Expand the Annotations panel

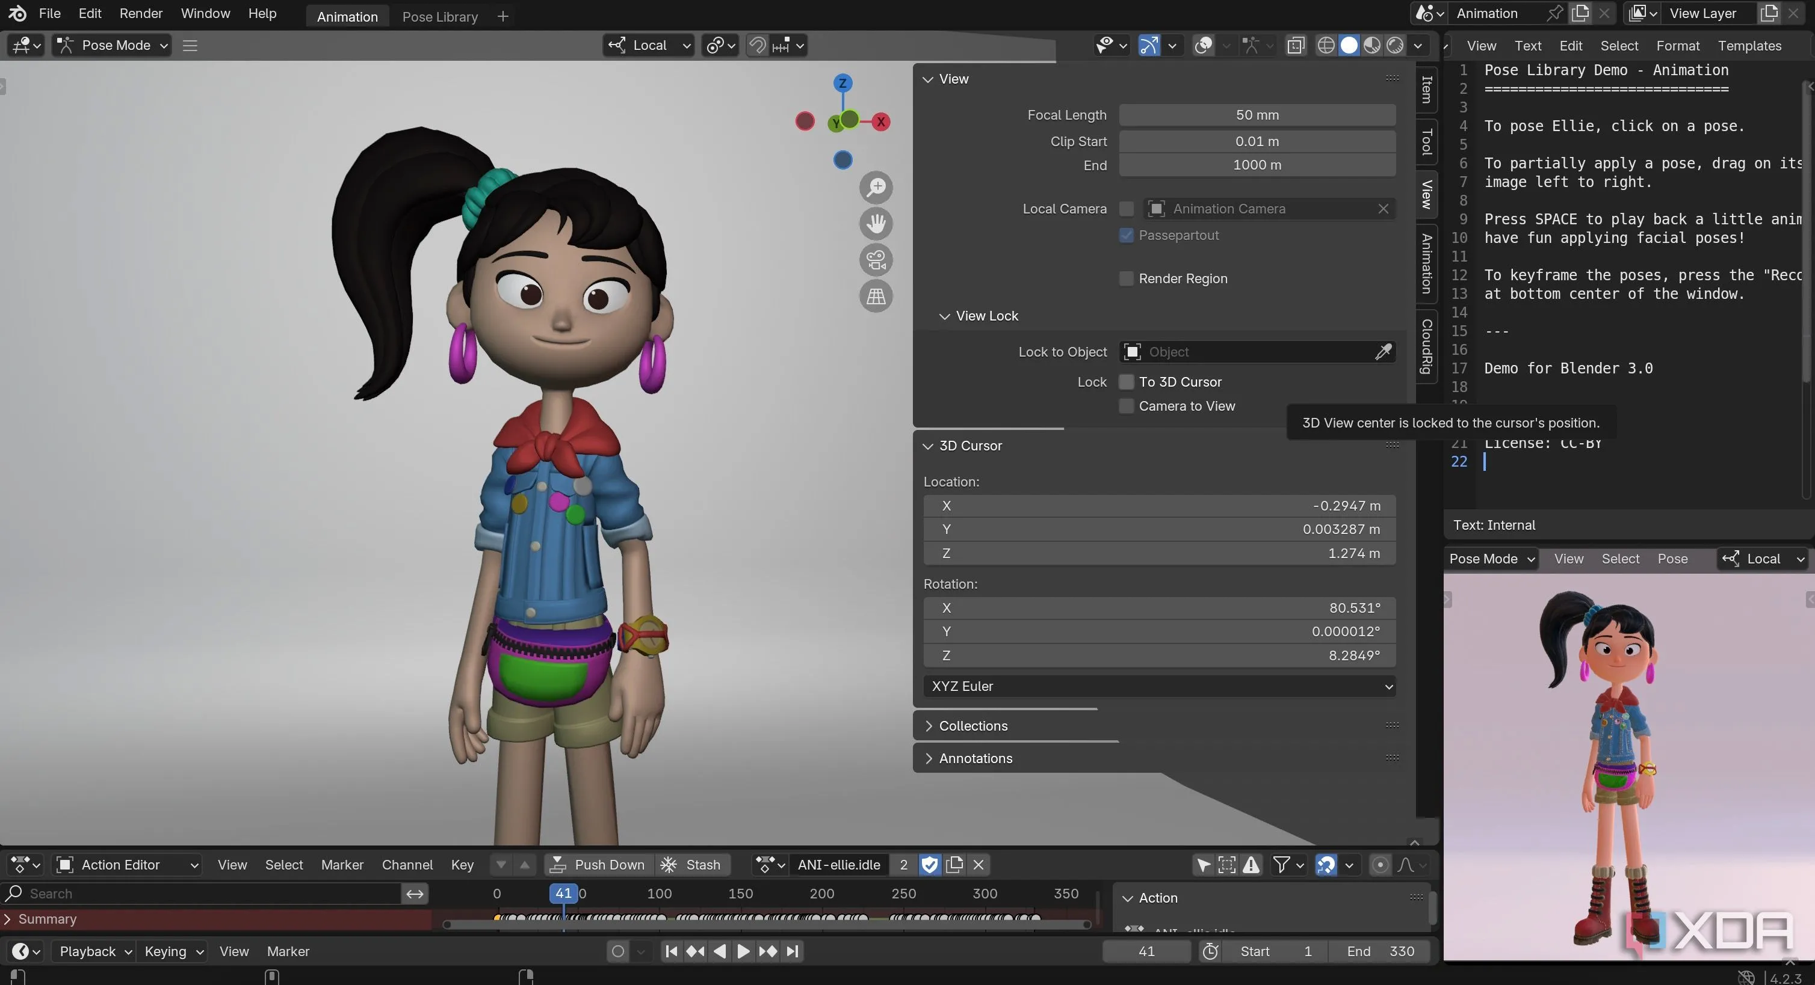tap(929, 759)
